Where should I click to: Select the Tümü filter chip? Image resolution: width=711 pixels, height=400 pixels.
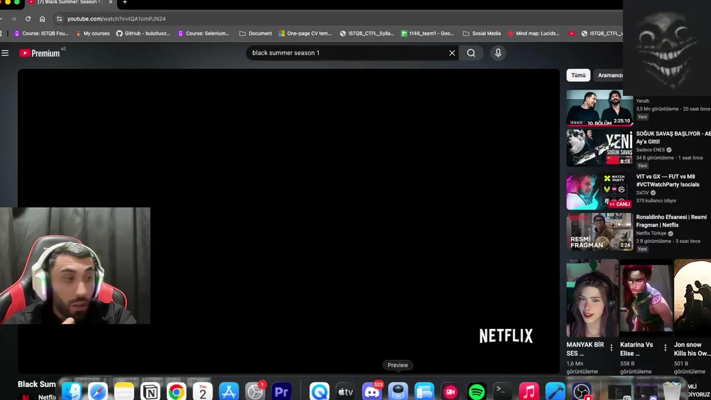click(578, 75)
